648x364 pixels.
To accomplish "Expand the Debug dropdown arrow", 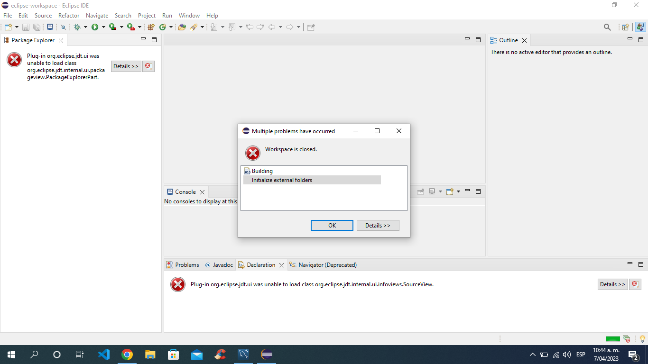I will point(85,27).
